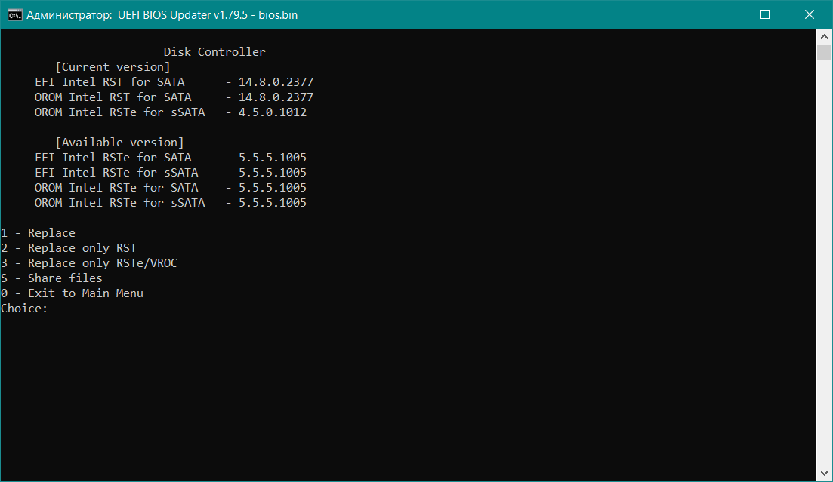Click the '0 - Exit to Main Menu' line
Image resolution: width=833 pixels, height=482 pixels.
coord(73,293)
